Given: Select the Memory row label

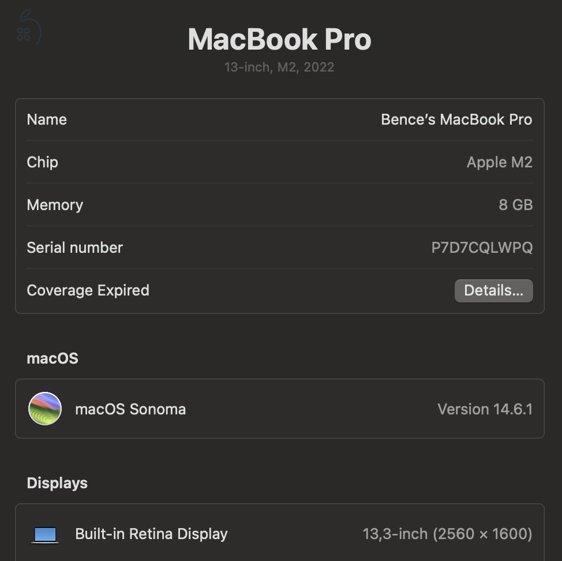Looking at the screenshot, I should click(x=55, y=205).
